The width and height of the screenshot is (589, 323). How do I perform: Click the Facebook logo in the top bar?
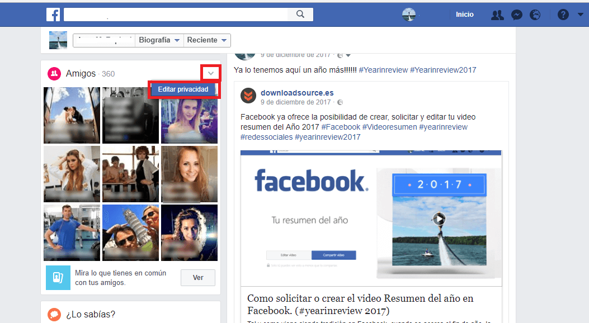(53, 15)
